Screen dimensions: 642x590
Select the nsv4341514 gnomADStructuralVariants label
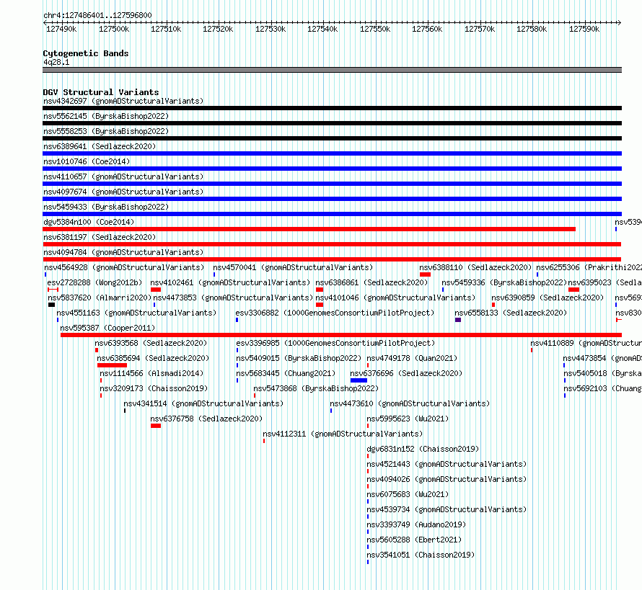pyautogui.click(x=203, y=403)
